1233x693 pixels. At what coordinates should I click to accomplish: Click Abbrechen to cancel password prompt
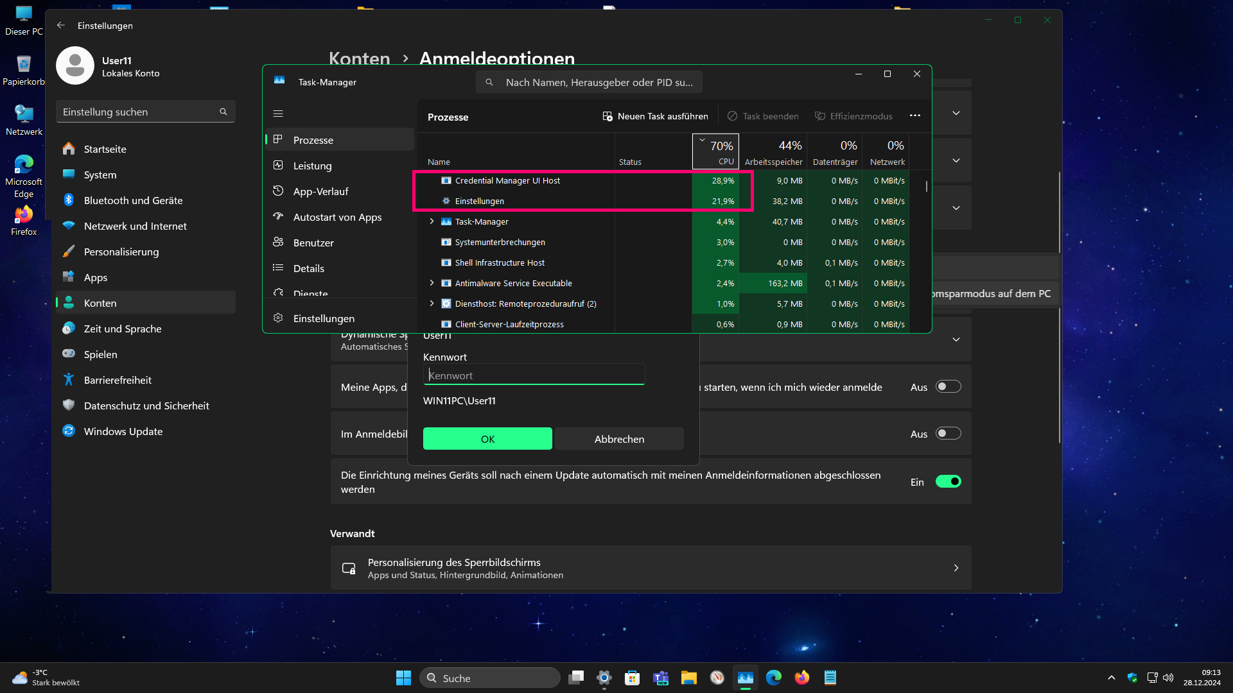pos(619,439)
